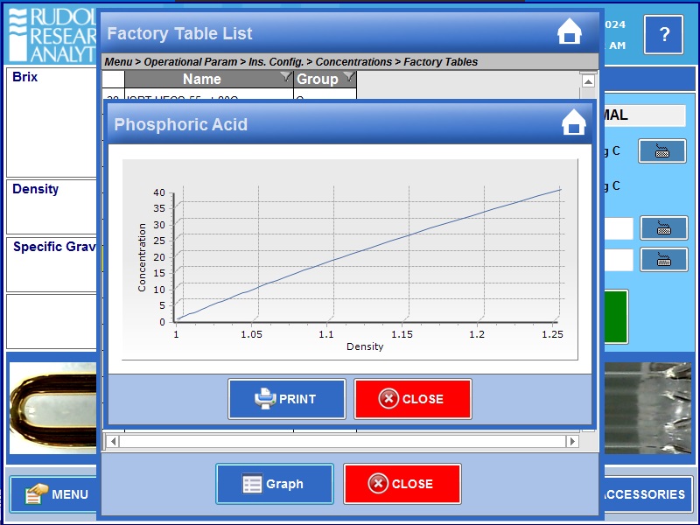This screenshot has height=525, width=700.
Task: Select the Specific Gravity panel on main screen
Action: [52, 265]
